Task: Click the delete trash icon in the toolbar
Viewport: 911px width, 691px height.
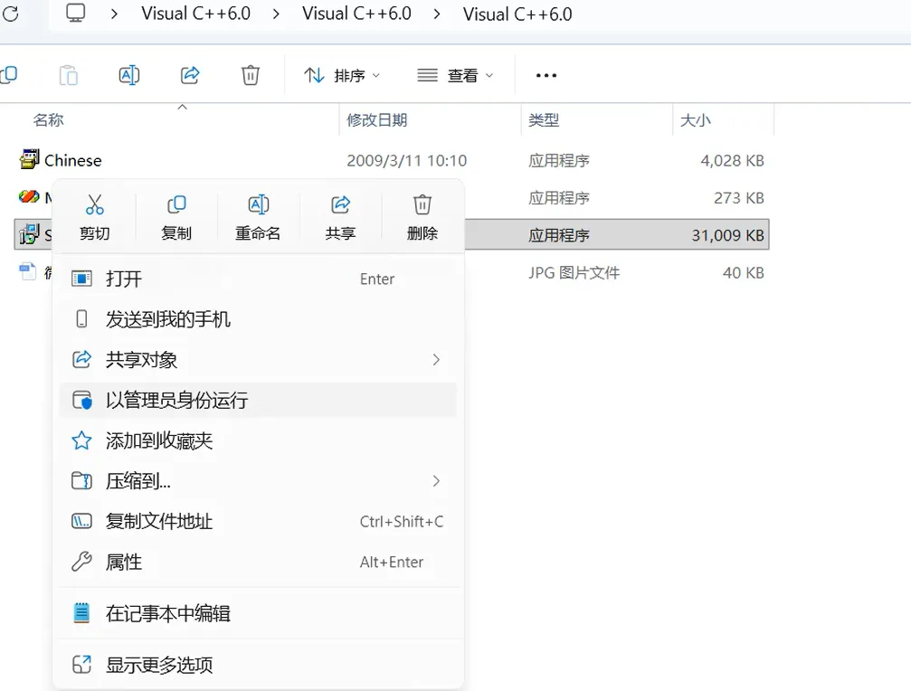Action: pos(251,75)
